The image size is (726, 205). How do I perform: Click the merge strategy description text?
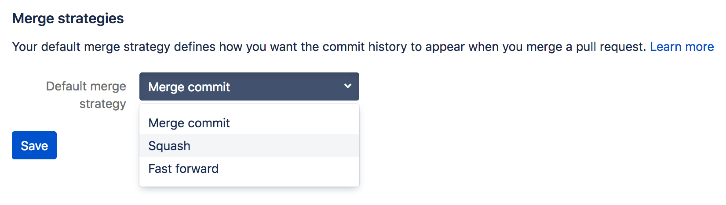[330, 47]
